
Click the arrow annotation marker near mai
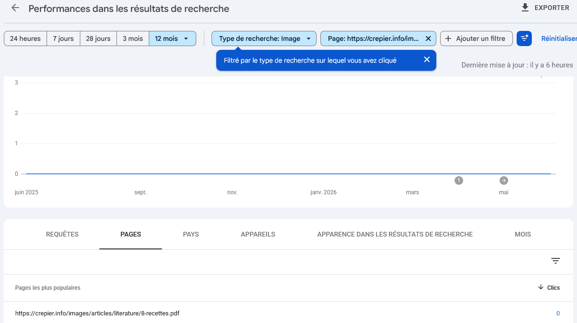pyautogui.click(x=504, y=180)
